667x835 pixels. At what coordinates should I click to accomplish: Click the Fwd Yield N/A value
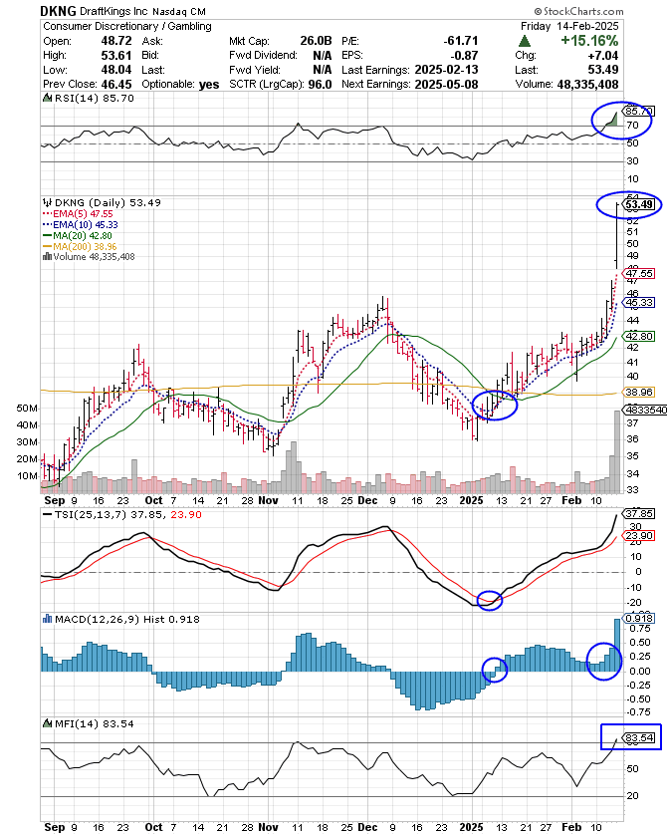(323, 70)
